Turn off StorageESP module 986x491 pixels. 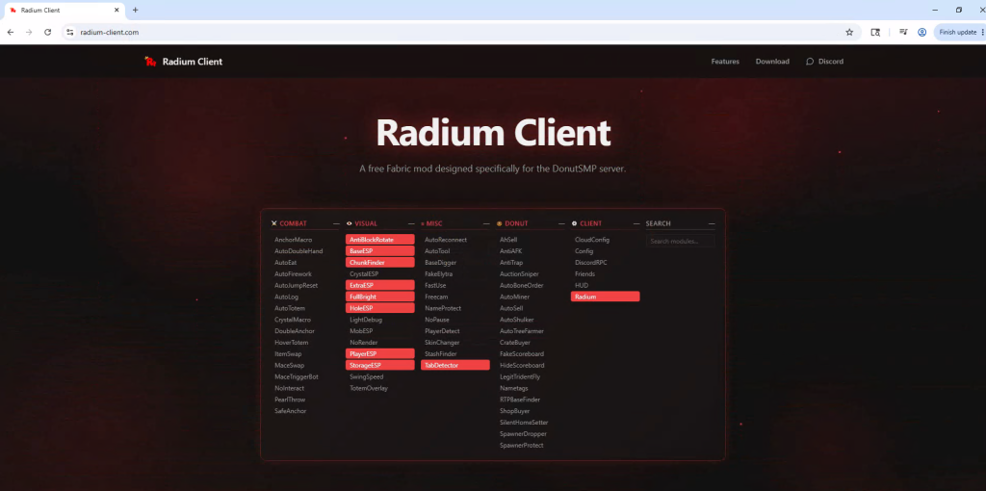pyautogui.click(x=379, y=365)
